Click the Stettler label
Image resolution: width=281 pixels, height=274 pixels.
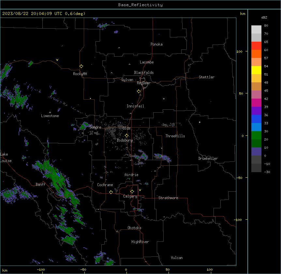point(207,77)
